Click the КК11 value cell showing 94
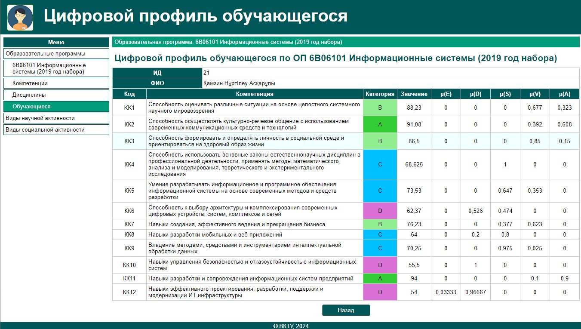This screenshot has height=329, width=581. point(414,279)
